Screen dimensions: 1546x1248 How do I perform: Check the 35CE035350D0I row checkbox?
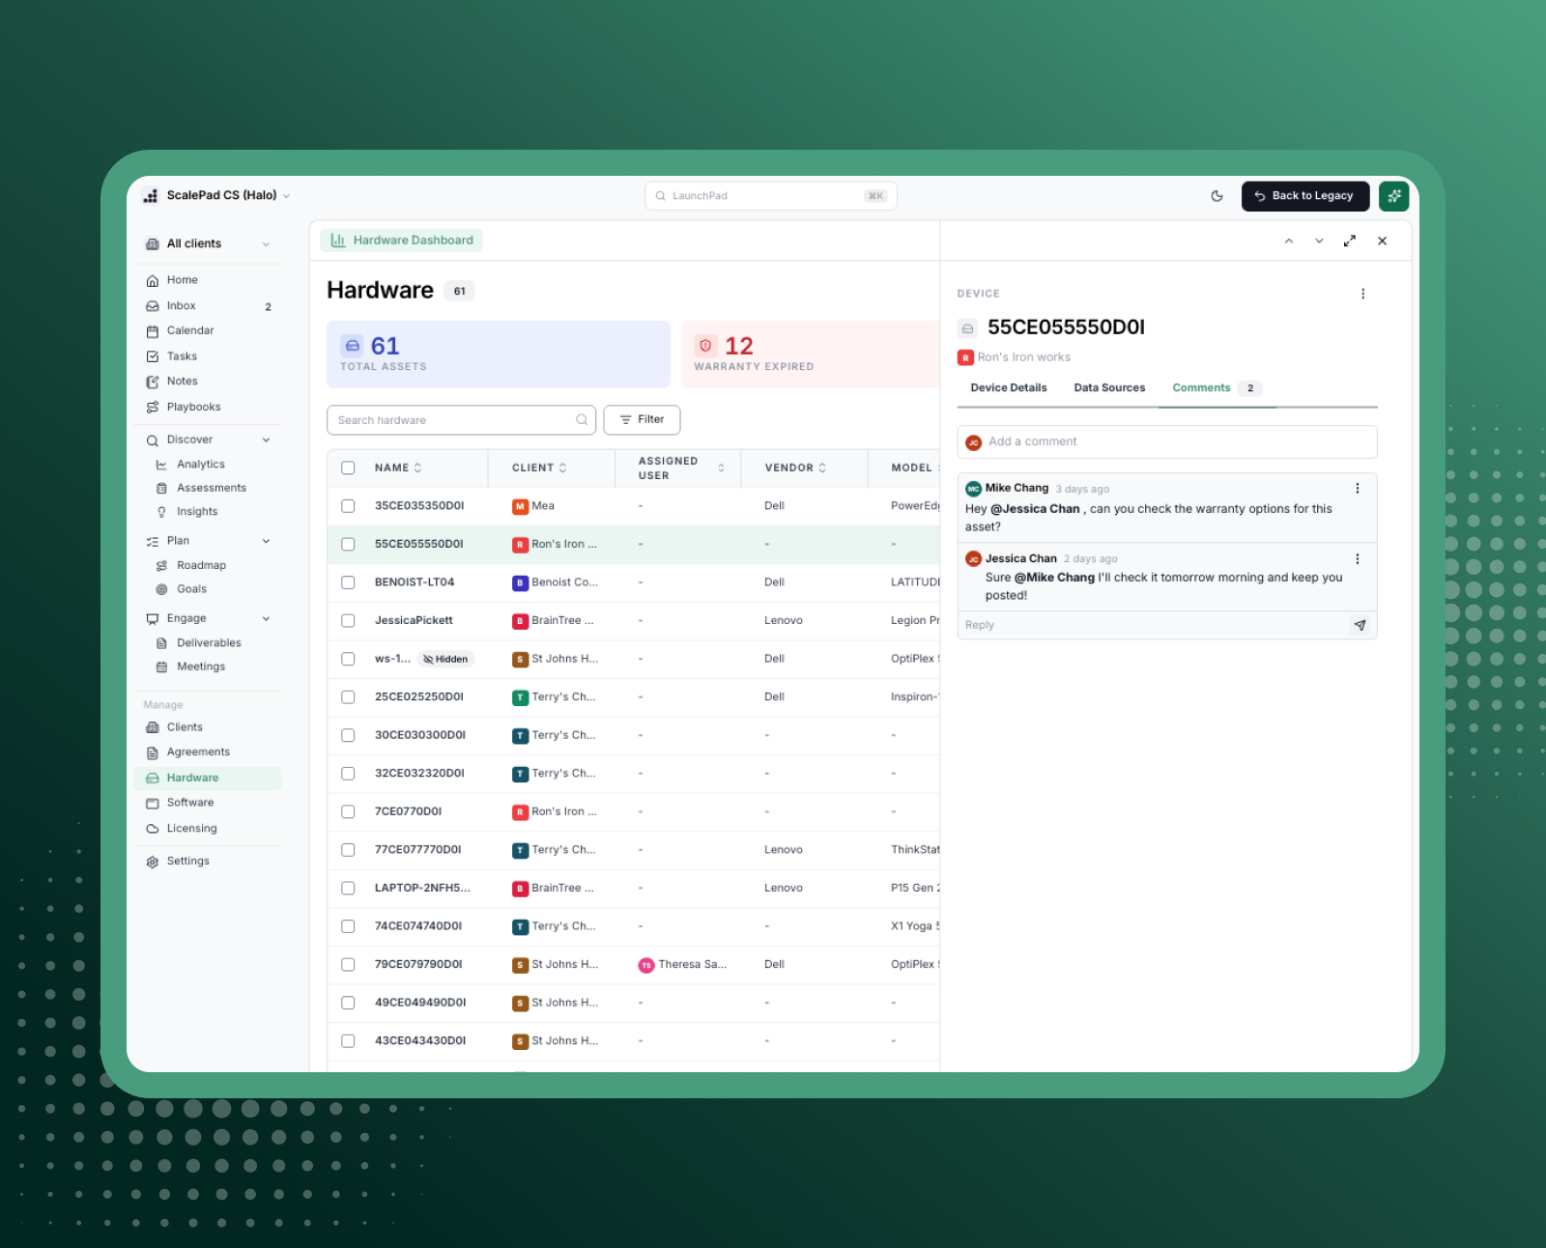tap(348, 506)
